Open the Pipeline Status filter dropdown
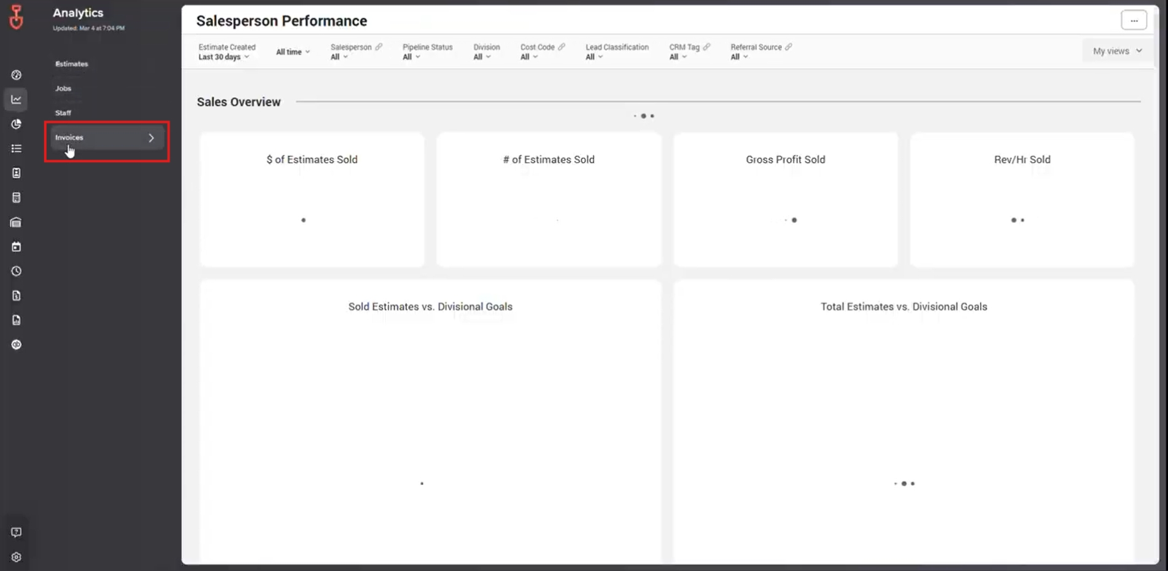 point(411,57)
